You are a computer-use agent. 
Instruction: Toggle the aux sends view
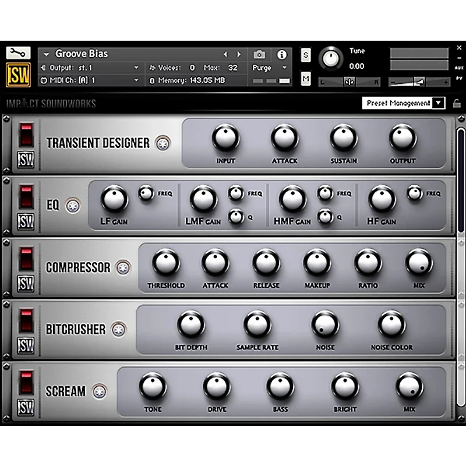tap(459, 68)
